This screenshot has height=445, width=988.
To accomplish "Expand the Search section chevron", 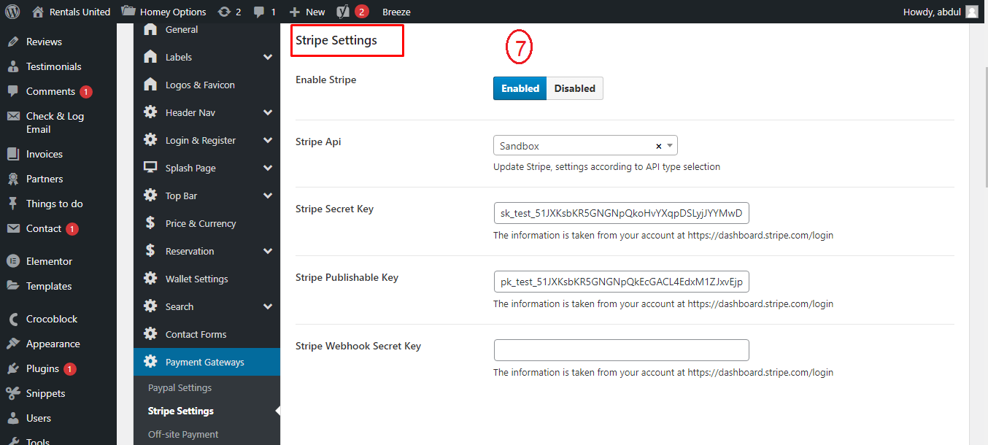I will click(x=268, y=306).
